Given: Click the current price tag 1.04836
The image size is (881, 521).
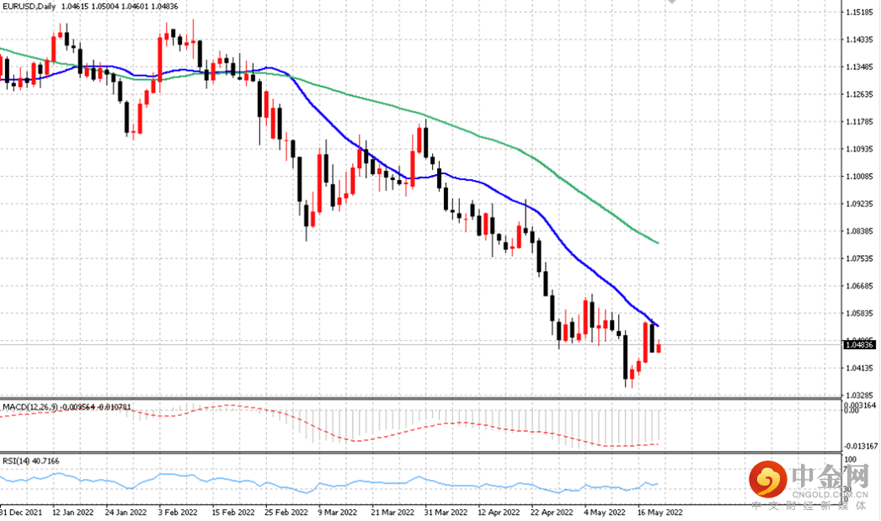Looking at the screenshot, I should point(859,345).
